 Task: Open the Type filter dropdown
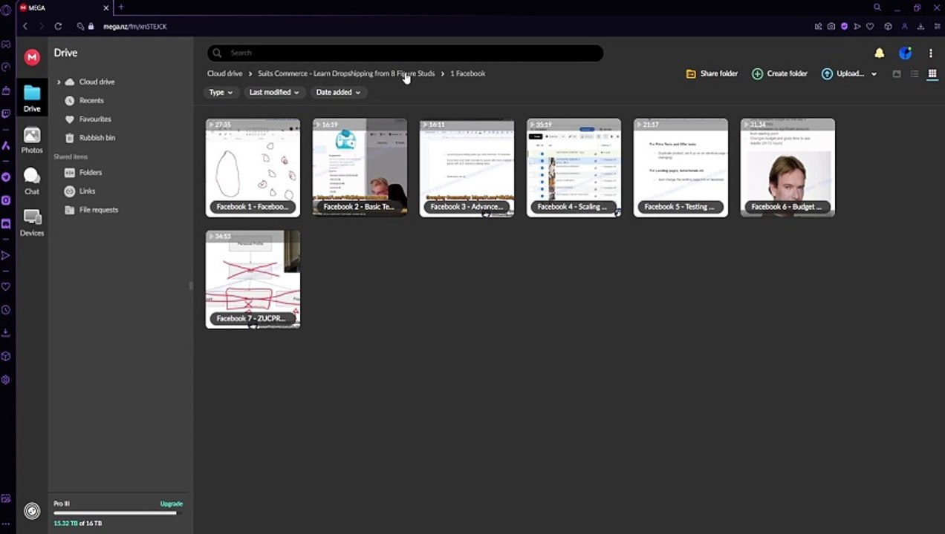tap(221, 92)
